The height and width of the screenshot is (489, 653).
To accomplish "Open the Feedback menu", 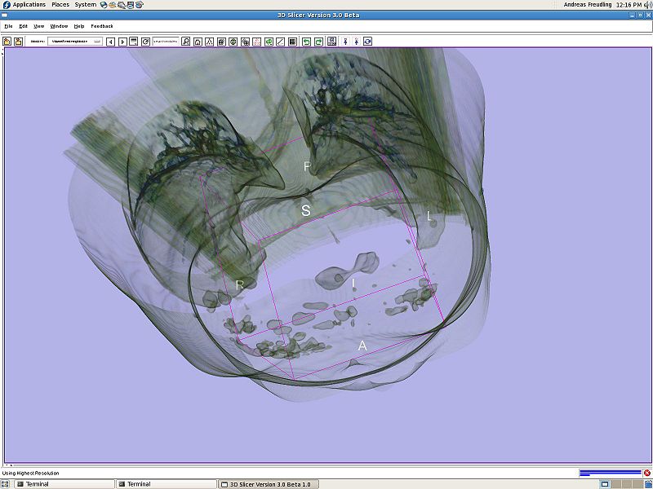I will click(x=102, y=26).
